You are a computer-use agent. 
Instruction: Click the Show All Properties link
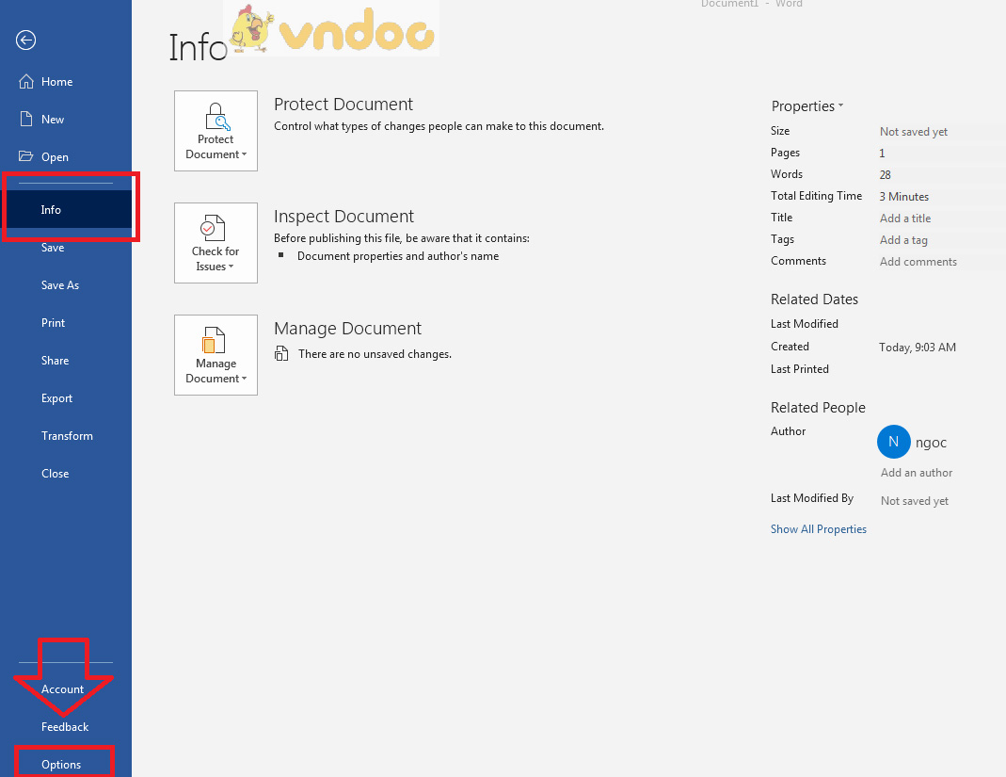pyautogui.click(x=818, y=529)
